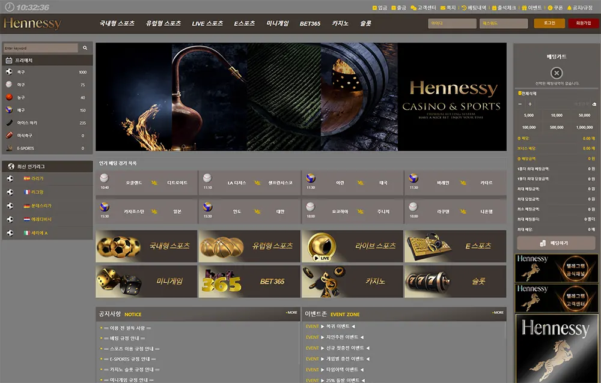Screen dimensions: 601x383
Task: Open 텔레그램 공식채널 banner
Action: coord(556,268)
